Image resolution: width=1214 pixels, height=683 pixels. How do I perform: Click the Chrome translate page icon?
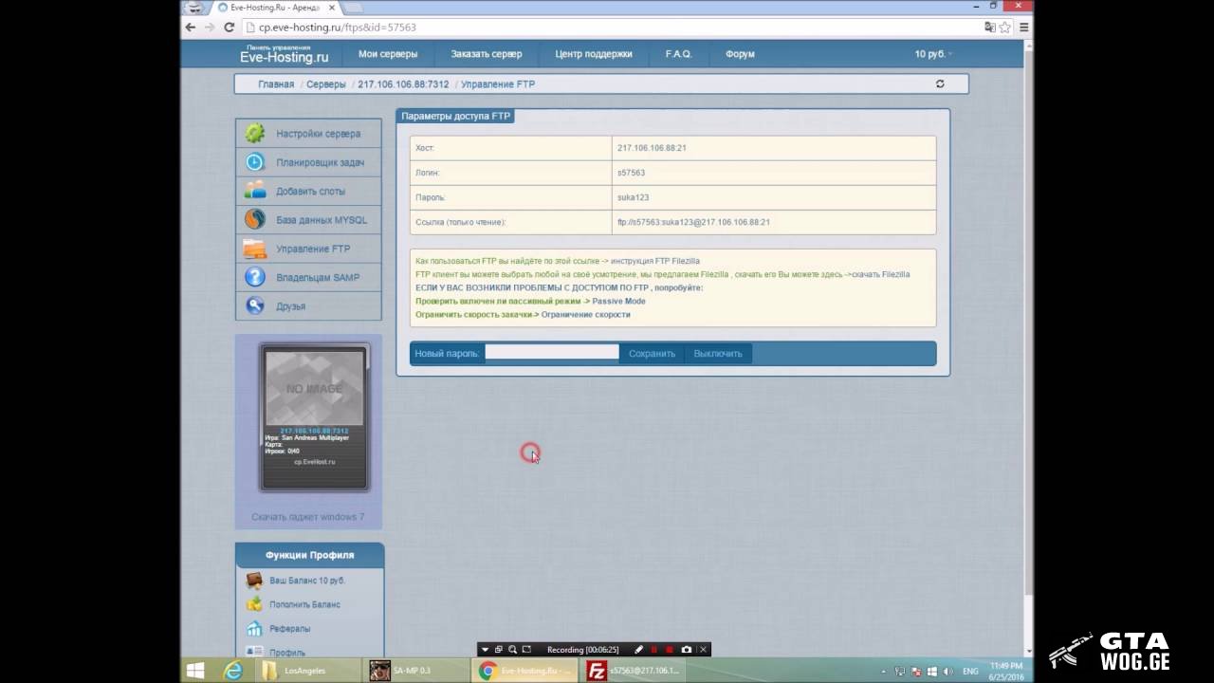coord(990,28)
